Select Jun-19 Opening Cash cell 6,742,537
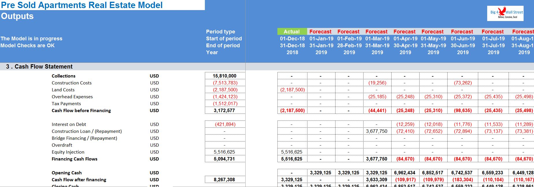The height and width of the screenshot is (187, 534). click(x=462, y=173)
